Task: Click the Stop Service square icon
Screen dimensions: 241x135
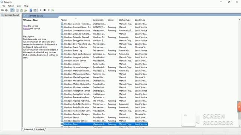Action: point(44,10)
